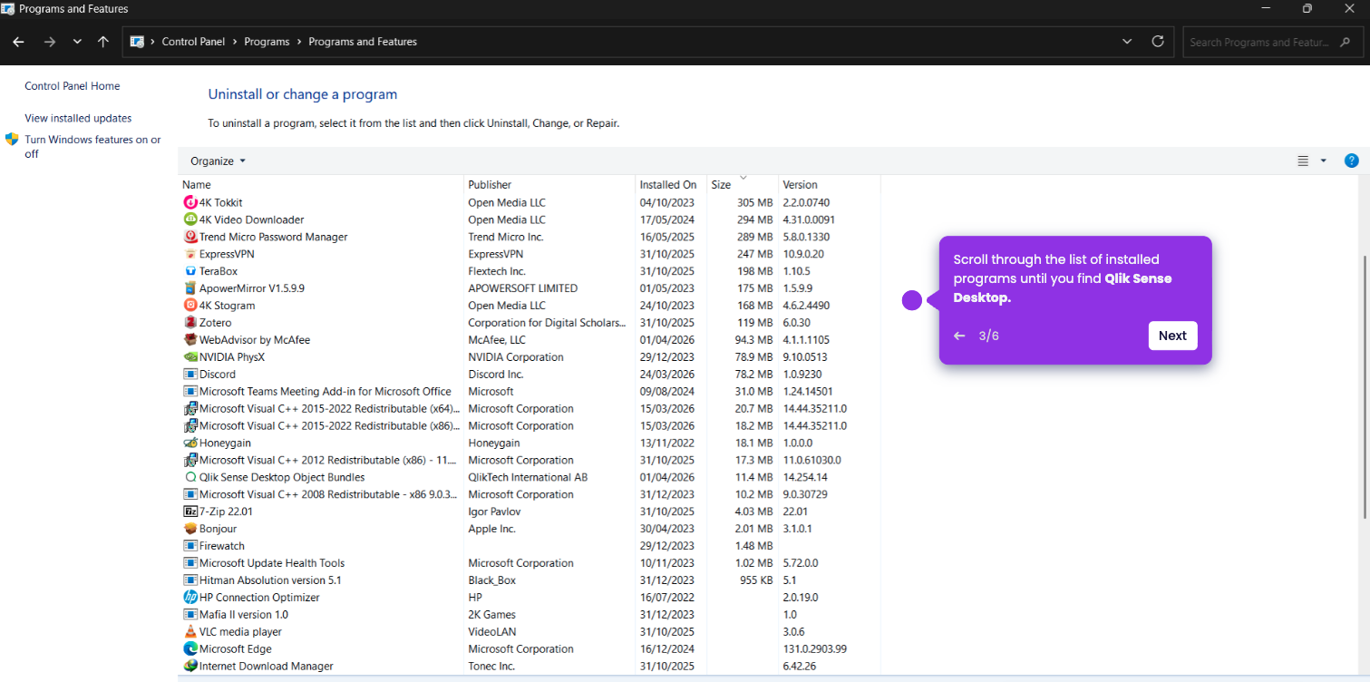Screen dimensions: 1370x682
Task: Click the NVIDIA PhysX icon
Action: pyautogui.click(x=190, y=357)
